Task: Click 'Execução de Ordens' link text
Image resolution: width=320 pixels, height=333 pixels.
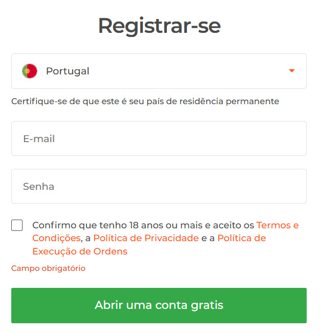Action: [80, 251]
